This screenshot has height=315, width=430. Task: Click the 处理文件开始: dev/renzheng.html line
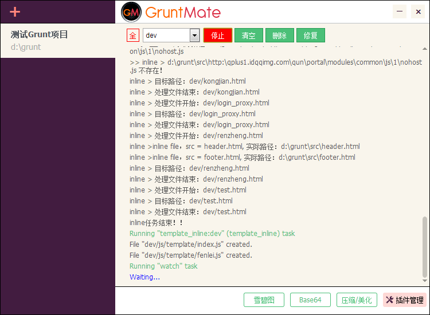coord(196,136)
